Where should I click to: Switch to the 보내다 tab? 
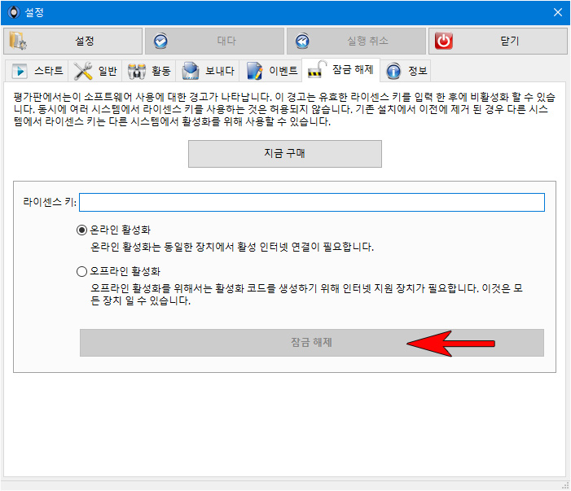click(207, 71)
